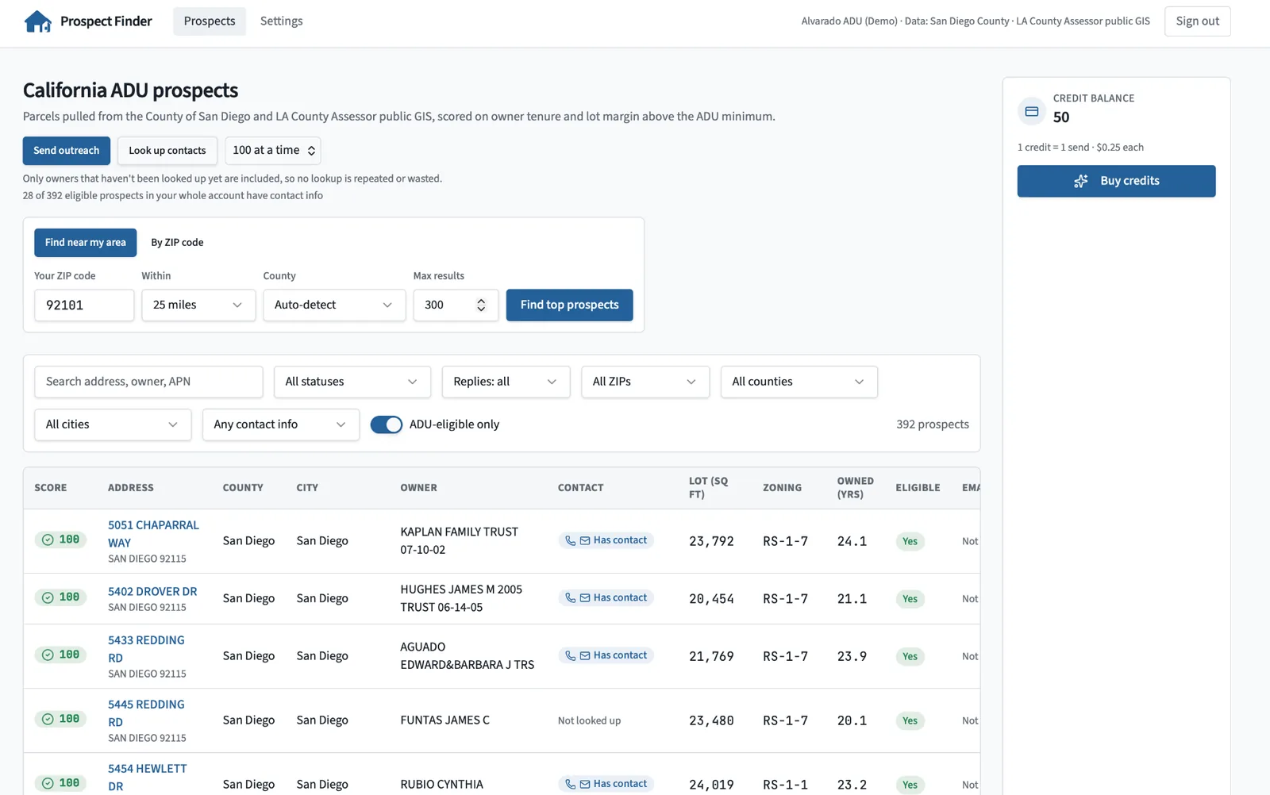Open the Replies: all filter dropdown
The width and height of the screenshot is (1270, 795).
tap(506, 382)
